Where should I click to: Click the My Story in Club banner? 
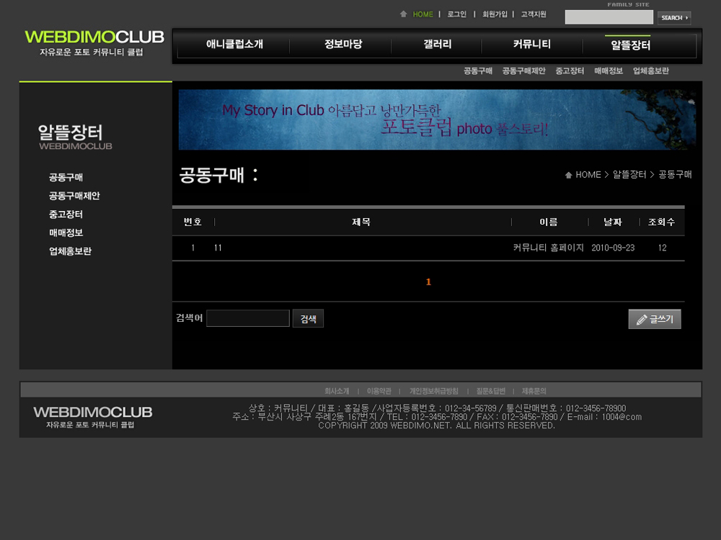coord(437,120)
